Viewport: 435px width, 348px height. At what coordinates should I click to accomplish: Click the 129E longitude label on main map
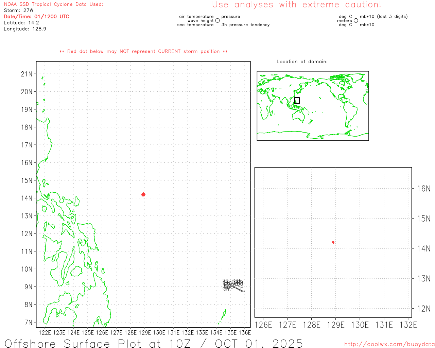[x=145, y=332]
